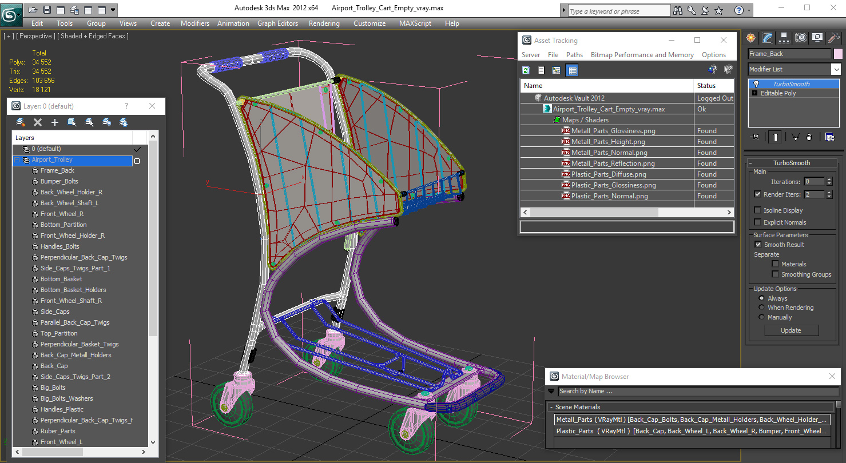Click the binoculars search icon in title bar
Image resolution: width=846 pixels, height=463 pixels.
click(x=678, y=10)
